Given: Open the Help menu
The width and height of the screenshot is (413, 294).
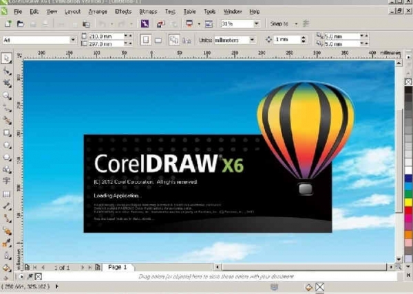Looking at the screenshot, I should pos(255,12).
